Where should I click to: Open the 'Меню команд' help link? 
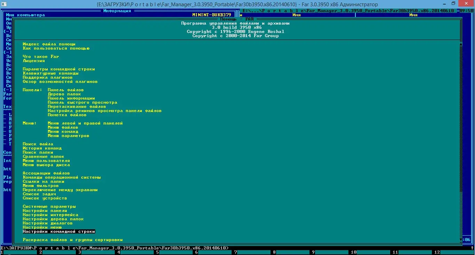pyautogui.click(x=63, y=131)
